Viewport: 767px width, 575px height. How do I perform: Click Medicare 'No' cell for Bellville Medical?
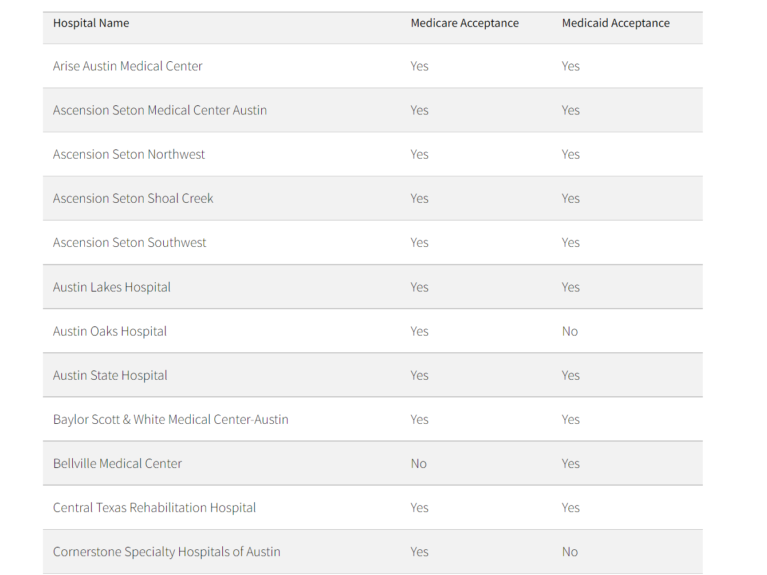[x=419, y=464]
